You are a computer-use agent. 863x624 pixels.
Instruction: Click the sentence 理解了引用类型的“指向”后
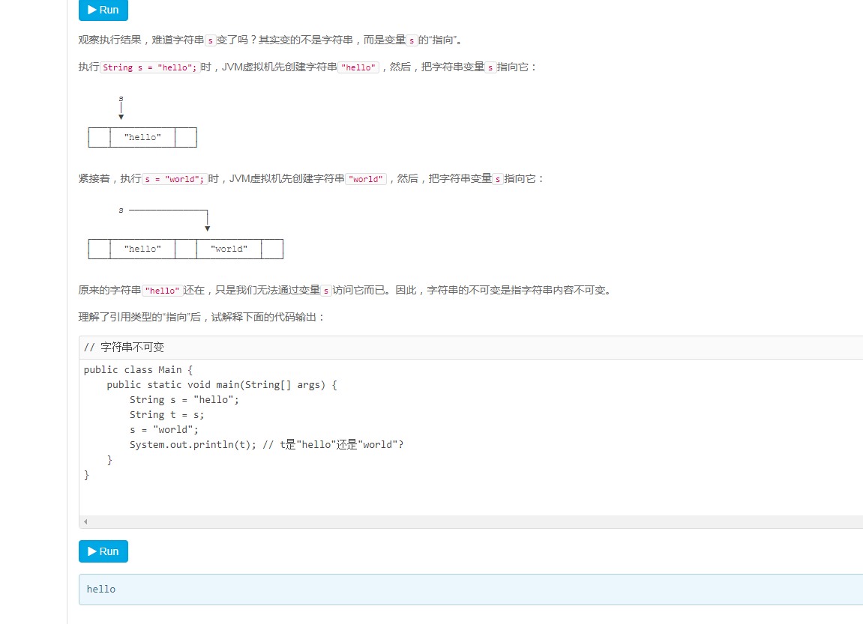coord(202,317)
